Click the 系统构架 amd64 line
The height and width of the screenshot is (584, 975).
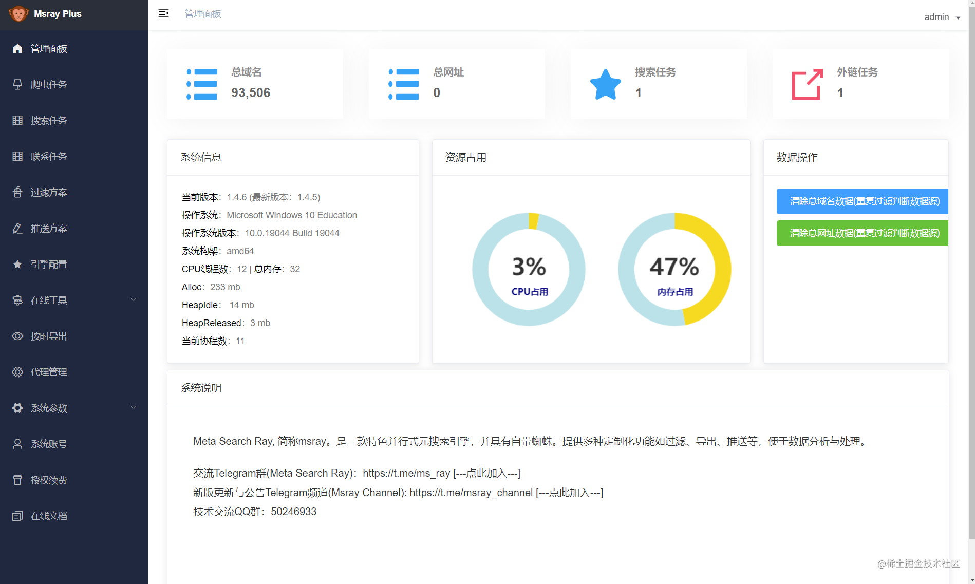tap(218, 251)
